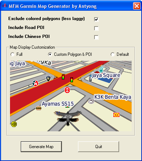Viewport: 142px width, 161px height.
Task: Click the Caltex star icon on map
Action: (35, 83)
